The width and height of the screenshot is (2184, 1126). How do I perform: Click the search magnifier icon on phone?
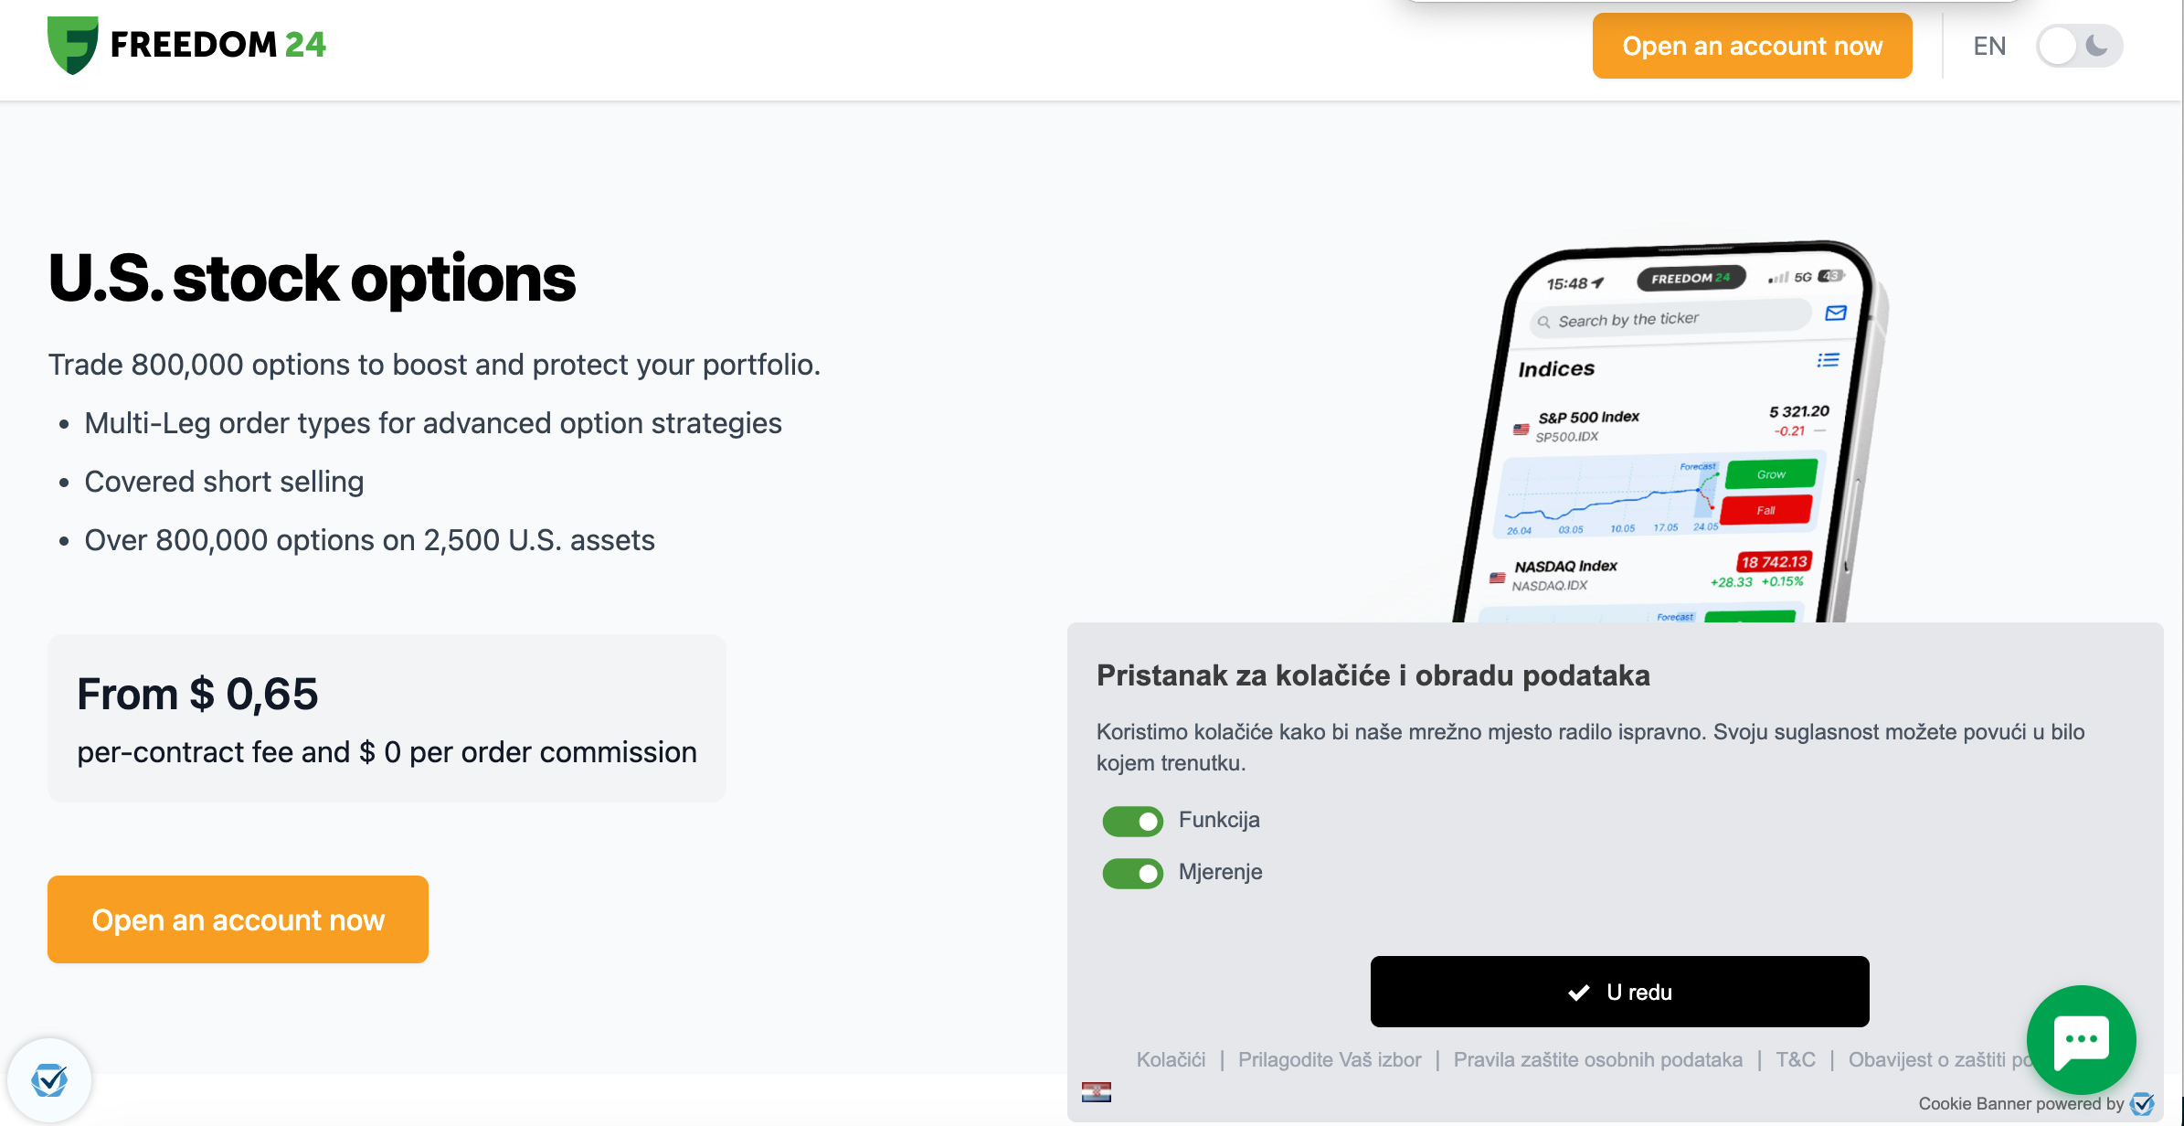click(x=1543, y=322)
